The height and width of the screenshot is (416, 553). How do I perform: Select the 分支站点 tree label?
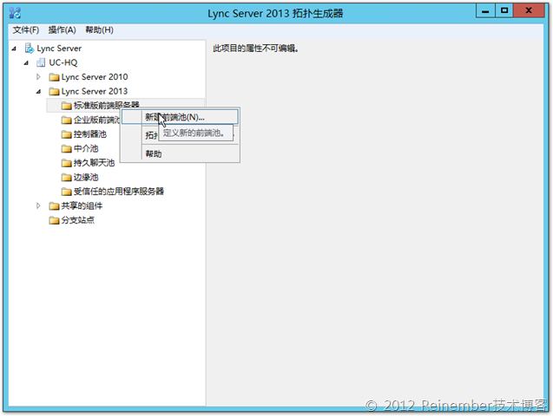[x=77, y=220]
